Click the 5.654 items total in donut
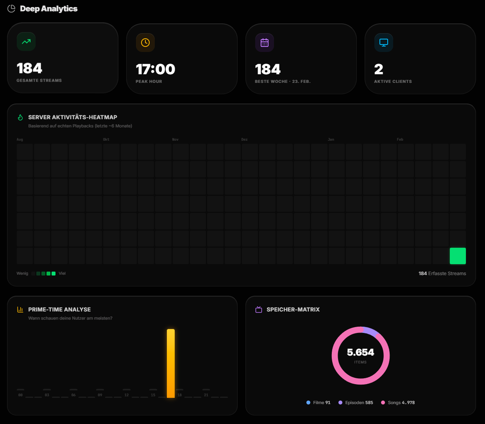The width and height of the screenshot is (485, 424). click(x=360, y=352)
